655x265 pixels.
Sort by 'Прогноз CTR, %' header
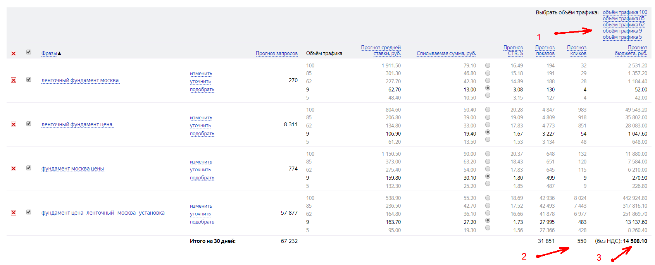[513, 50]
